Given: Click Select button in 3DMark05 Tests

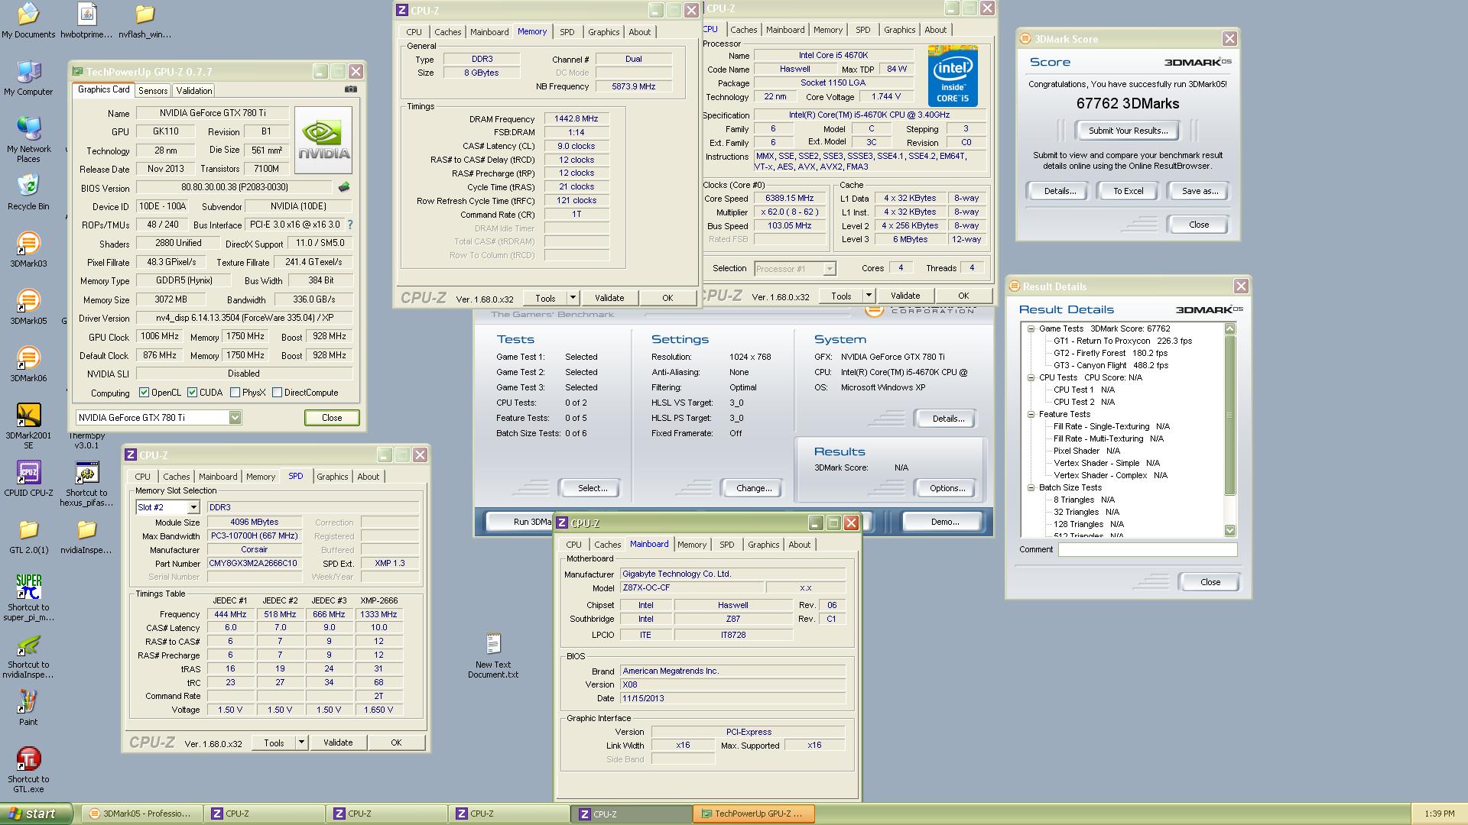Looking at the screenshot, I should [593, 488].
